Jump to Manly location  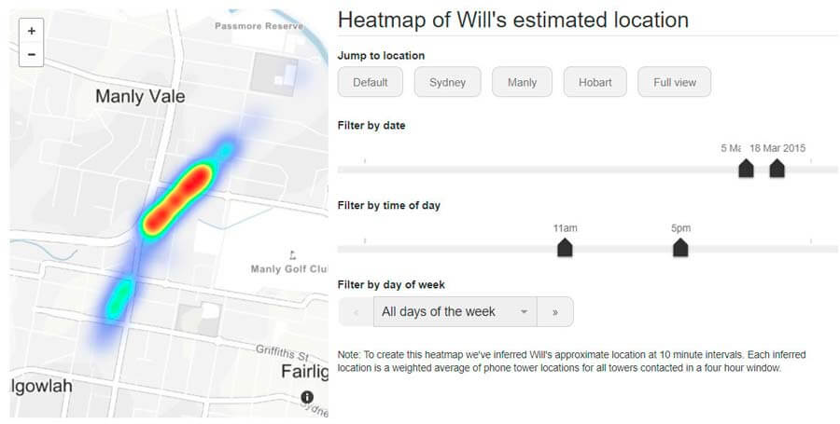(x=522, y=82)
